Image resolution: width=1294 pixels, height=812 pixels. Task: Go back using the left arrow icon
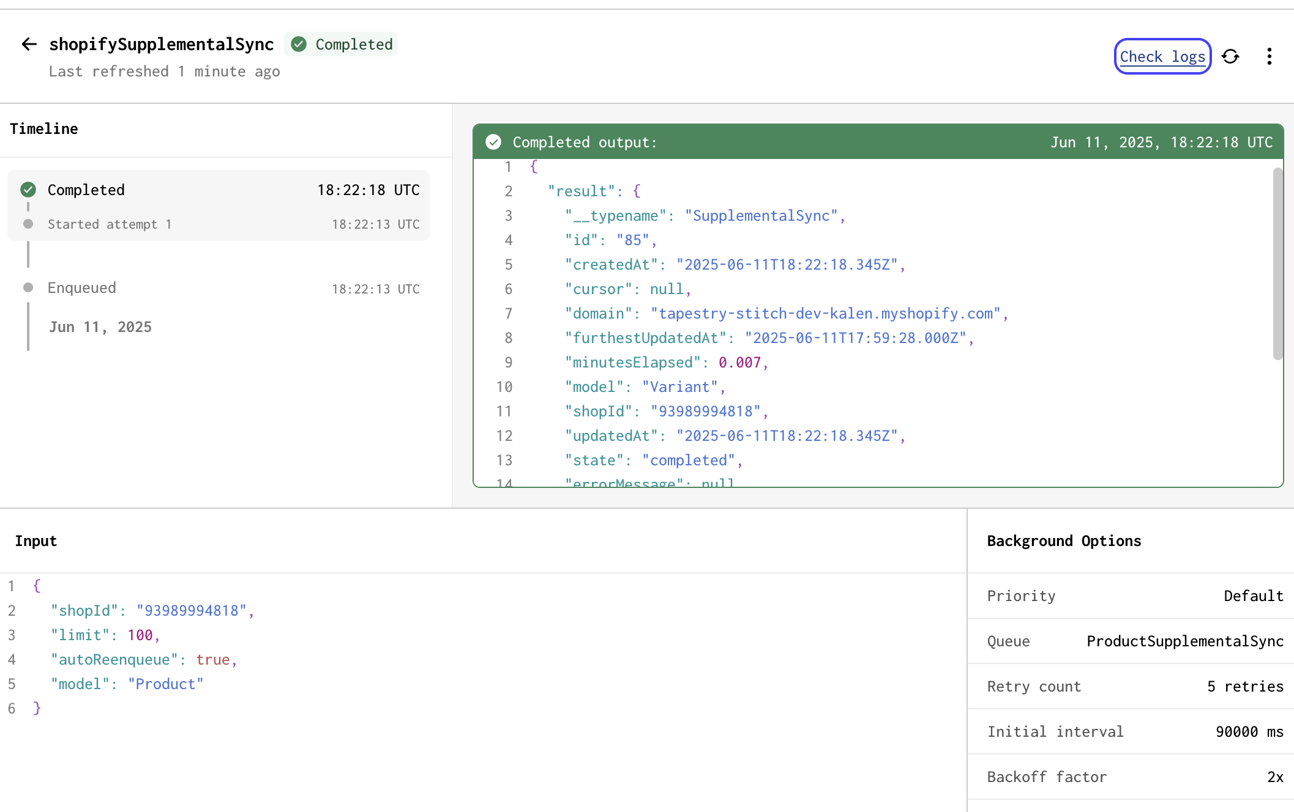[x=29, y=44]
